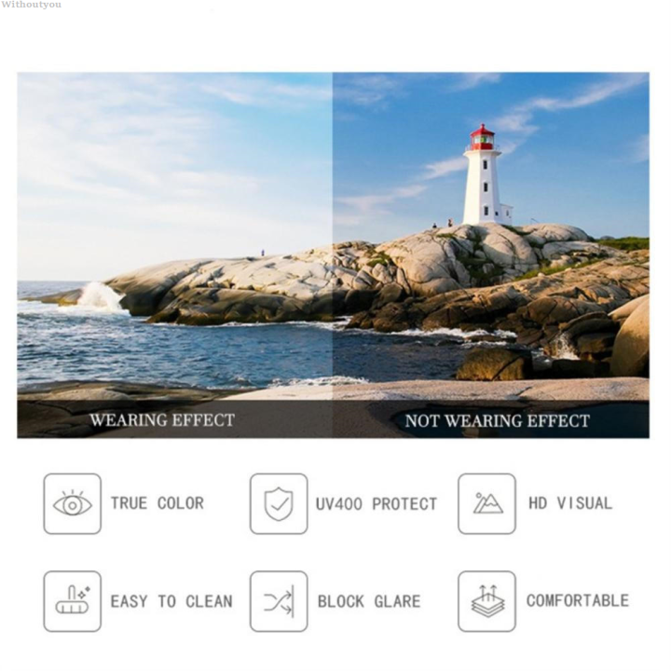The image size is (671, 671).
Task: Select the HD VISUAL label text
Action: tap(570, 503)
